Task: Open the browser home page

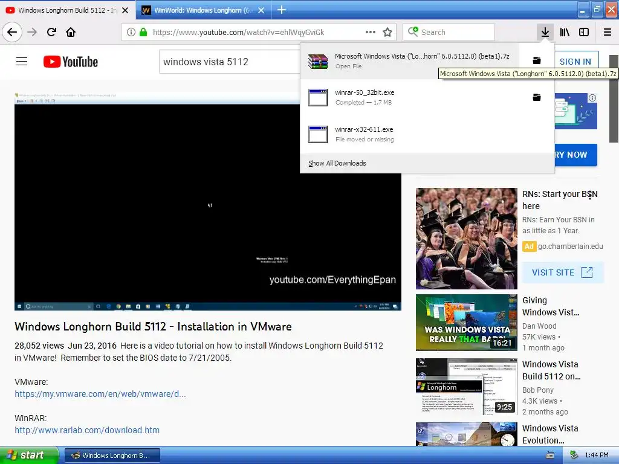Action: click(71, 32)
